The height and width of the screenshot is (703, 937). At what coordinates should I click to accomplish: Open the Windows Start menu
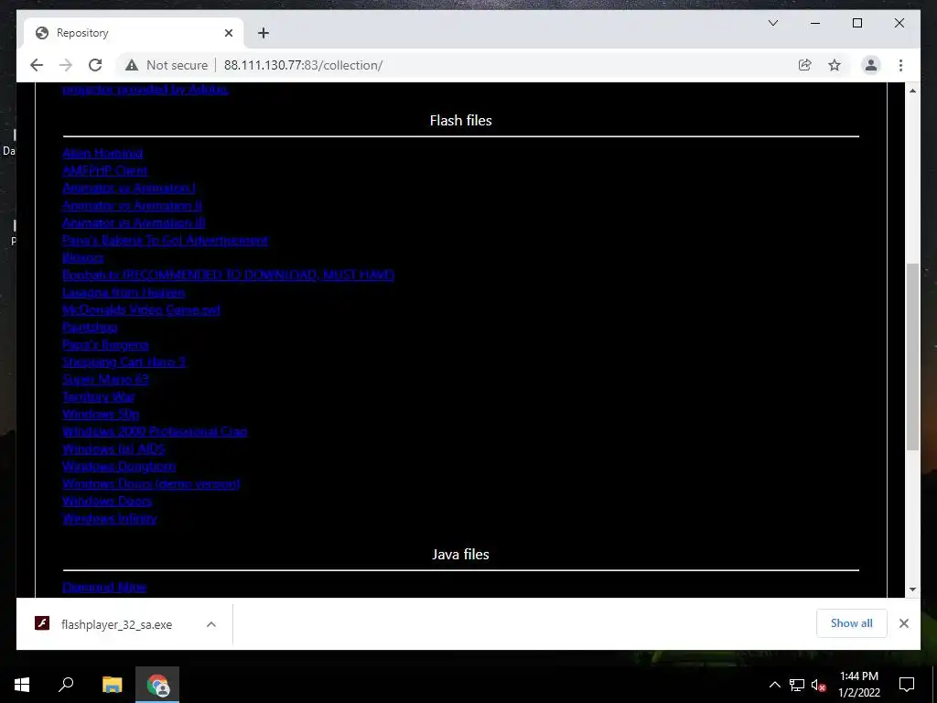coord(22,685)
